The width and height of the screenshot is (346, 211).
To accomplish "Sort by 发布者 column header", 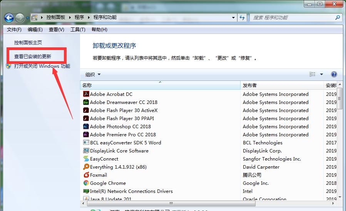I will pyautogui.click(x=282, y=85).
